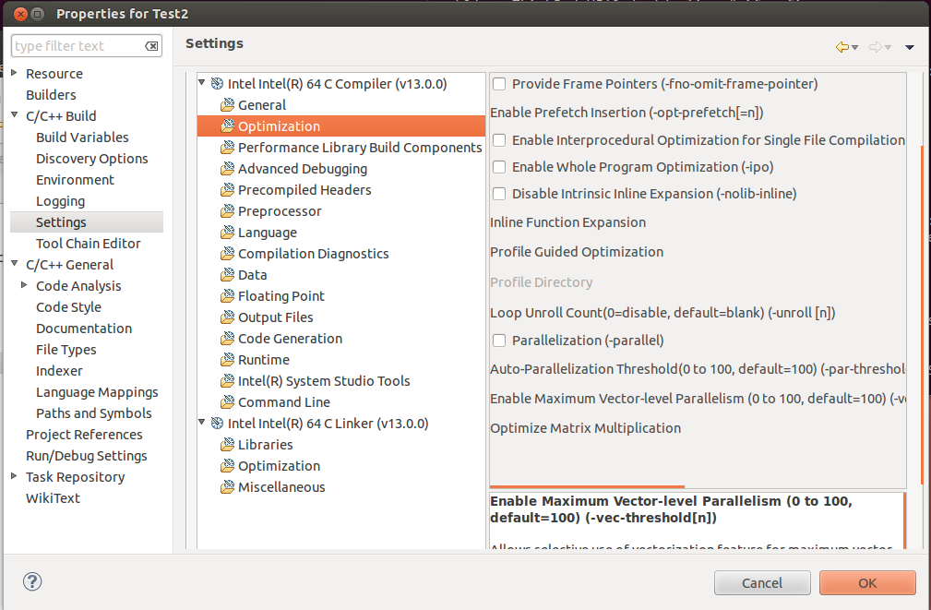The height and width of the screenshot is (610, 931).
Task: Select the Indexer page
Action: (59, 371)
